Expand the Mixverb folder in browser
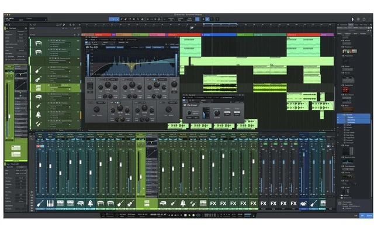Screen dimensions: 374x234 click(341, 40)
